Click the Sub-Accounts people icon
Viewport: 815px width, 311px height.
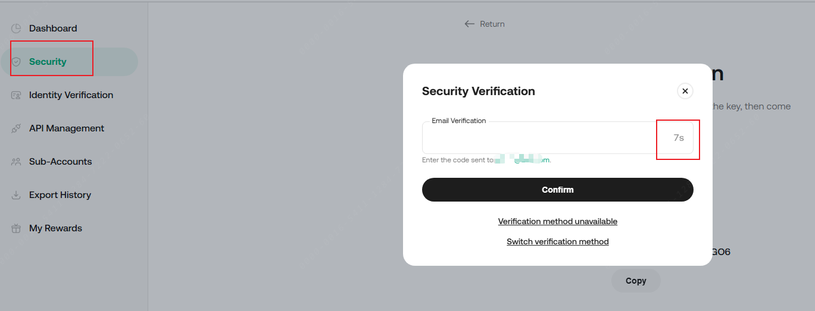[16, 162]
